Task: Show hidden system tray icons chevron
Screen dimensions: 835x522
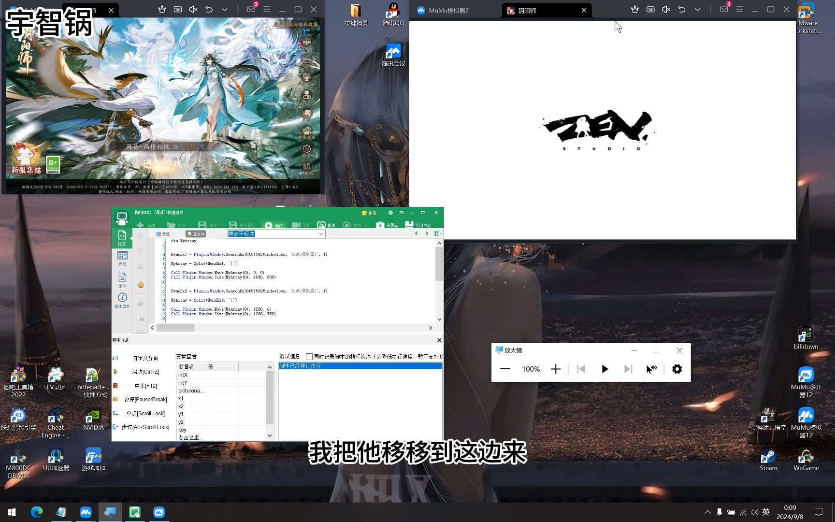Action: pyautogui.click(x=707, y=512)
